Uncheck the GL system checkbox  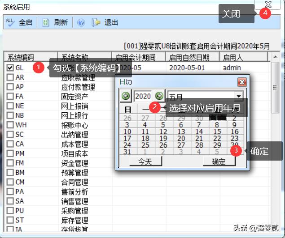point(10,68)
